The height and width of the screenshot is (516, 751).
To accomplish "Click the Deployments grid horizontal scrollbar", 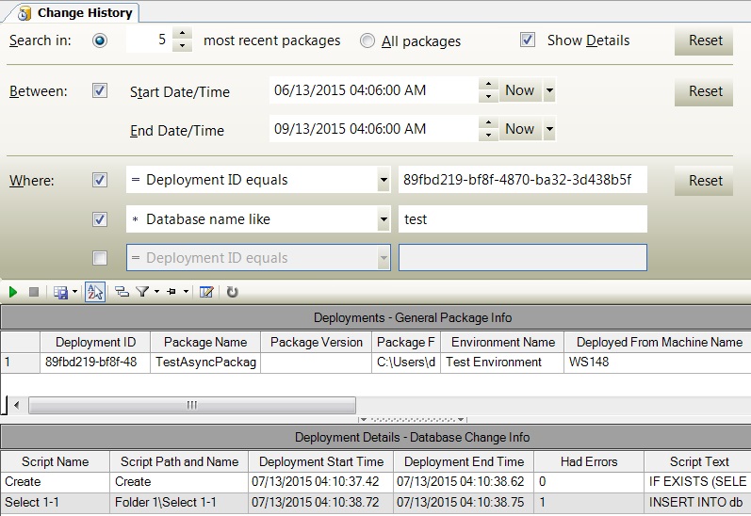I will coord(191,405).
